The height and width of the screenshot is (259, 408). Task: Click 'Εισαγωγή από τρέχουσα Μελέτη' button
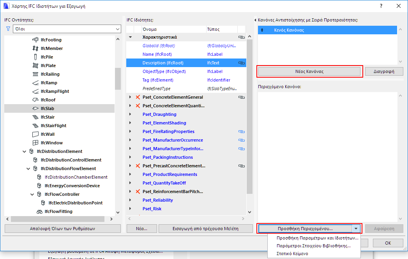pyautogui.click(x=206, y=229)
